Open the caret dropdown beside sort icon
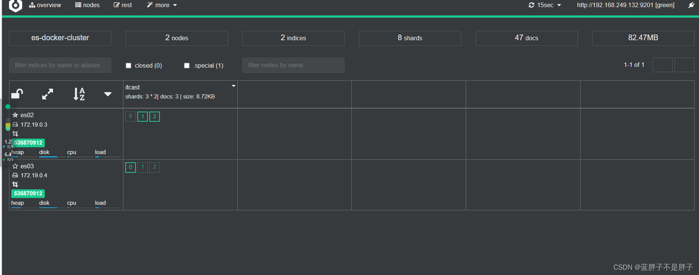 [x=108, y=94]
